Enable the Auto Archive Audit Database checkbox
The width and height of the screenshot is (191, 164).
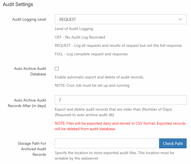[x=57, y=69]
